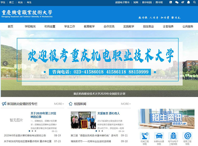The height and width of the screenshot is (146, 198).
Task: Open 教育教学 navigation menu
Action: click(89, 26)
